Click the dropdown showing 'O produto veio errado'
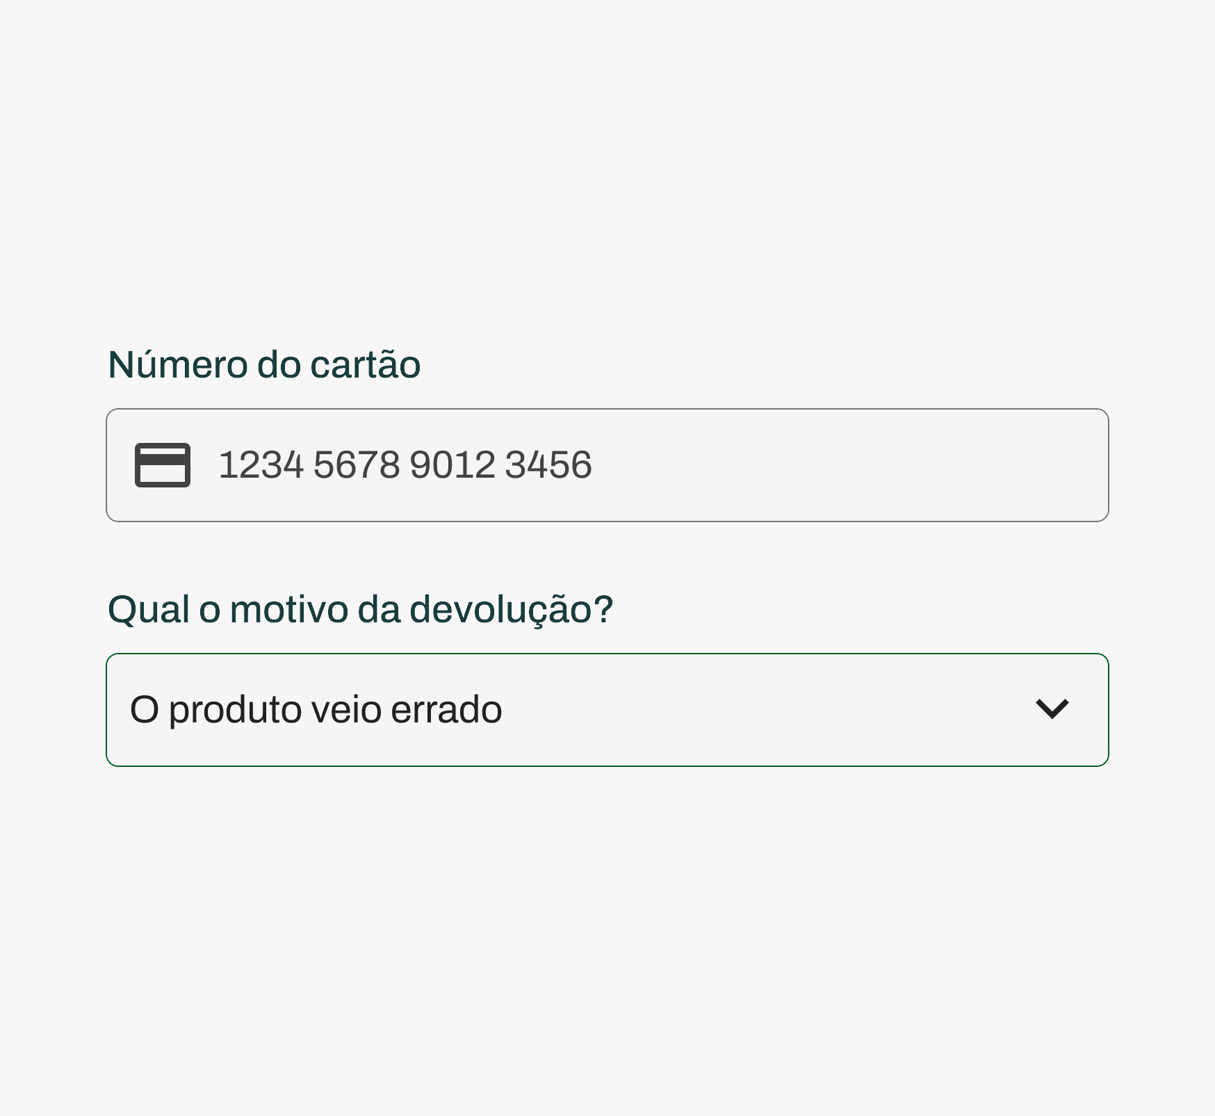This screenshot has width=1215, height=1116. click(607, 708)
